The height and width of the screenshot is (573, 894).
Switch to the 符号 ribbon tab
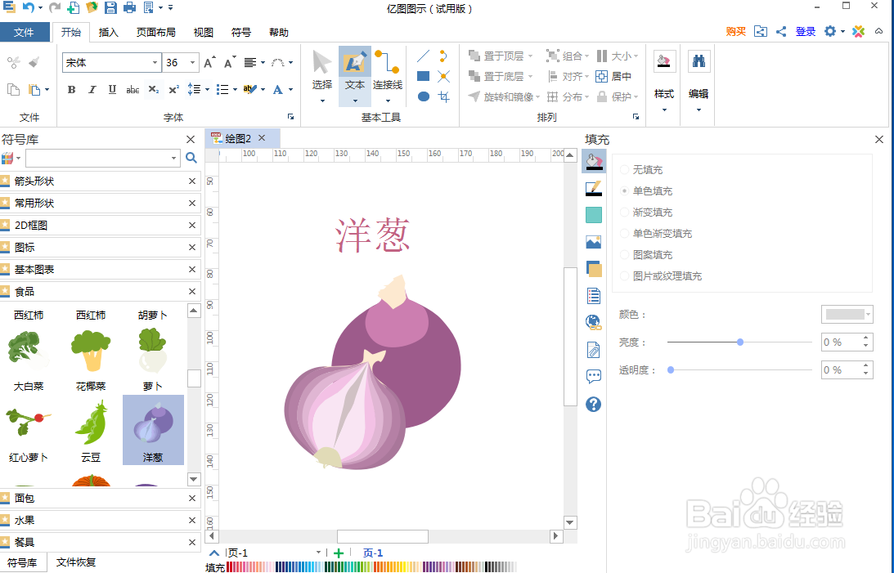pyautogui.click(x=241, y=33)
